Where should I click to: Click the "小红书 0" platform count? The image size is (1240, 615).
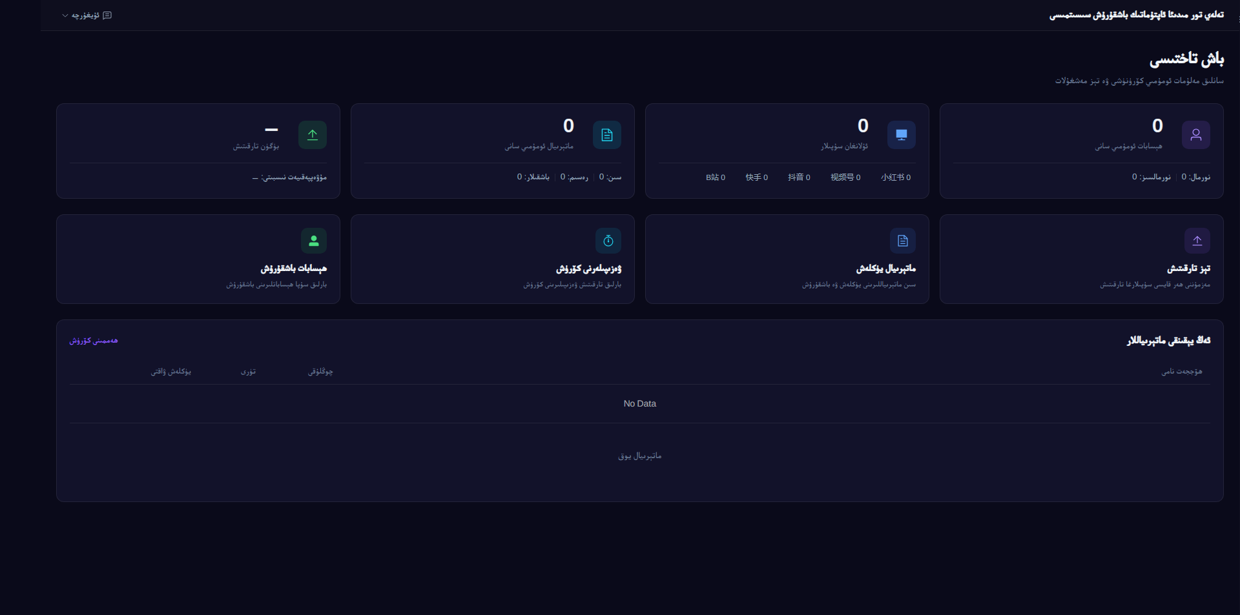coord(896,177)
